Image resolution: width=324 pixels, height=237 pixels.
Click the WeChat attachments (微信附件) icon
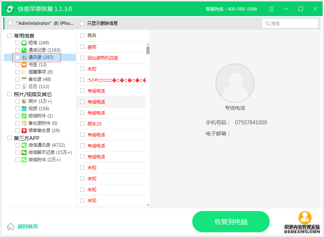tap(24, 160)
